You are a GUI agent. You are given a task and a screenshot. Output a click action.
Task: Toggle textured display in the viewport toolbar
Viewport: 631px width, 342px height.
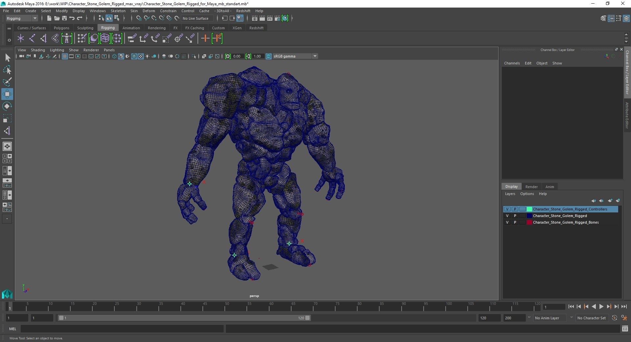(x=141, y=56)
